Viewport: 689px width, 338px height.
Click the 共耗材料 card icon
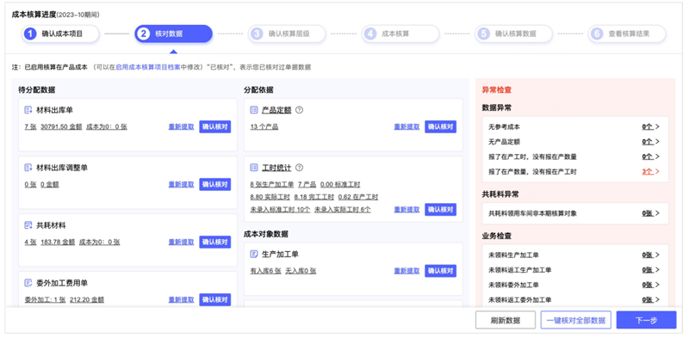(28, 225)
